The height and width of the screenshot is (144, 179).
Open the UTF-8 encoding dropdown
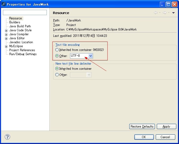point(90,56)
